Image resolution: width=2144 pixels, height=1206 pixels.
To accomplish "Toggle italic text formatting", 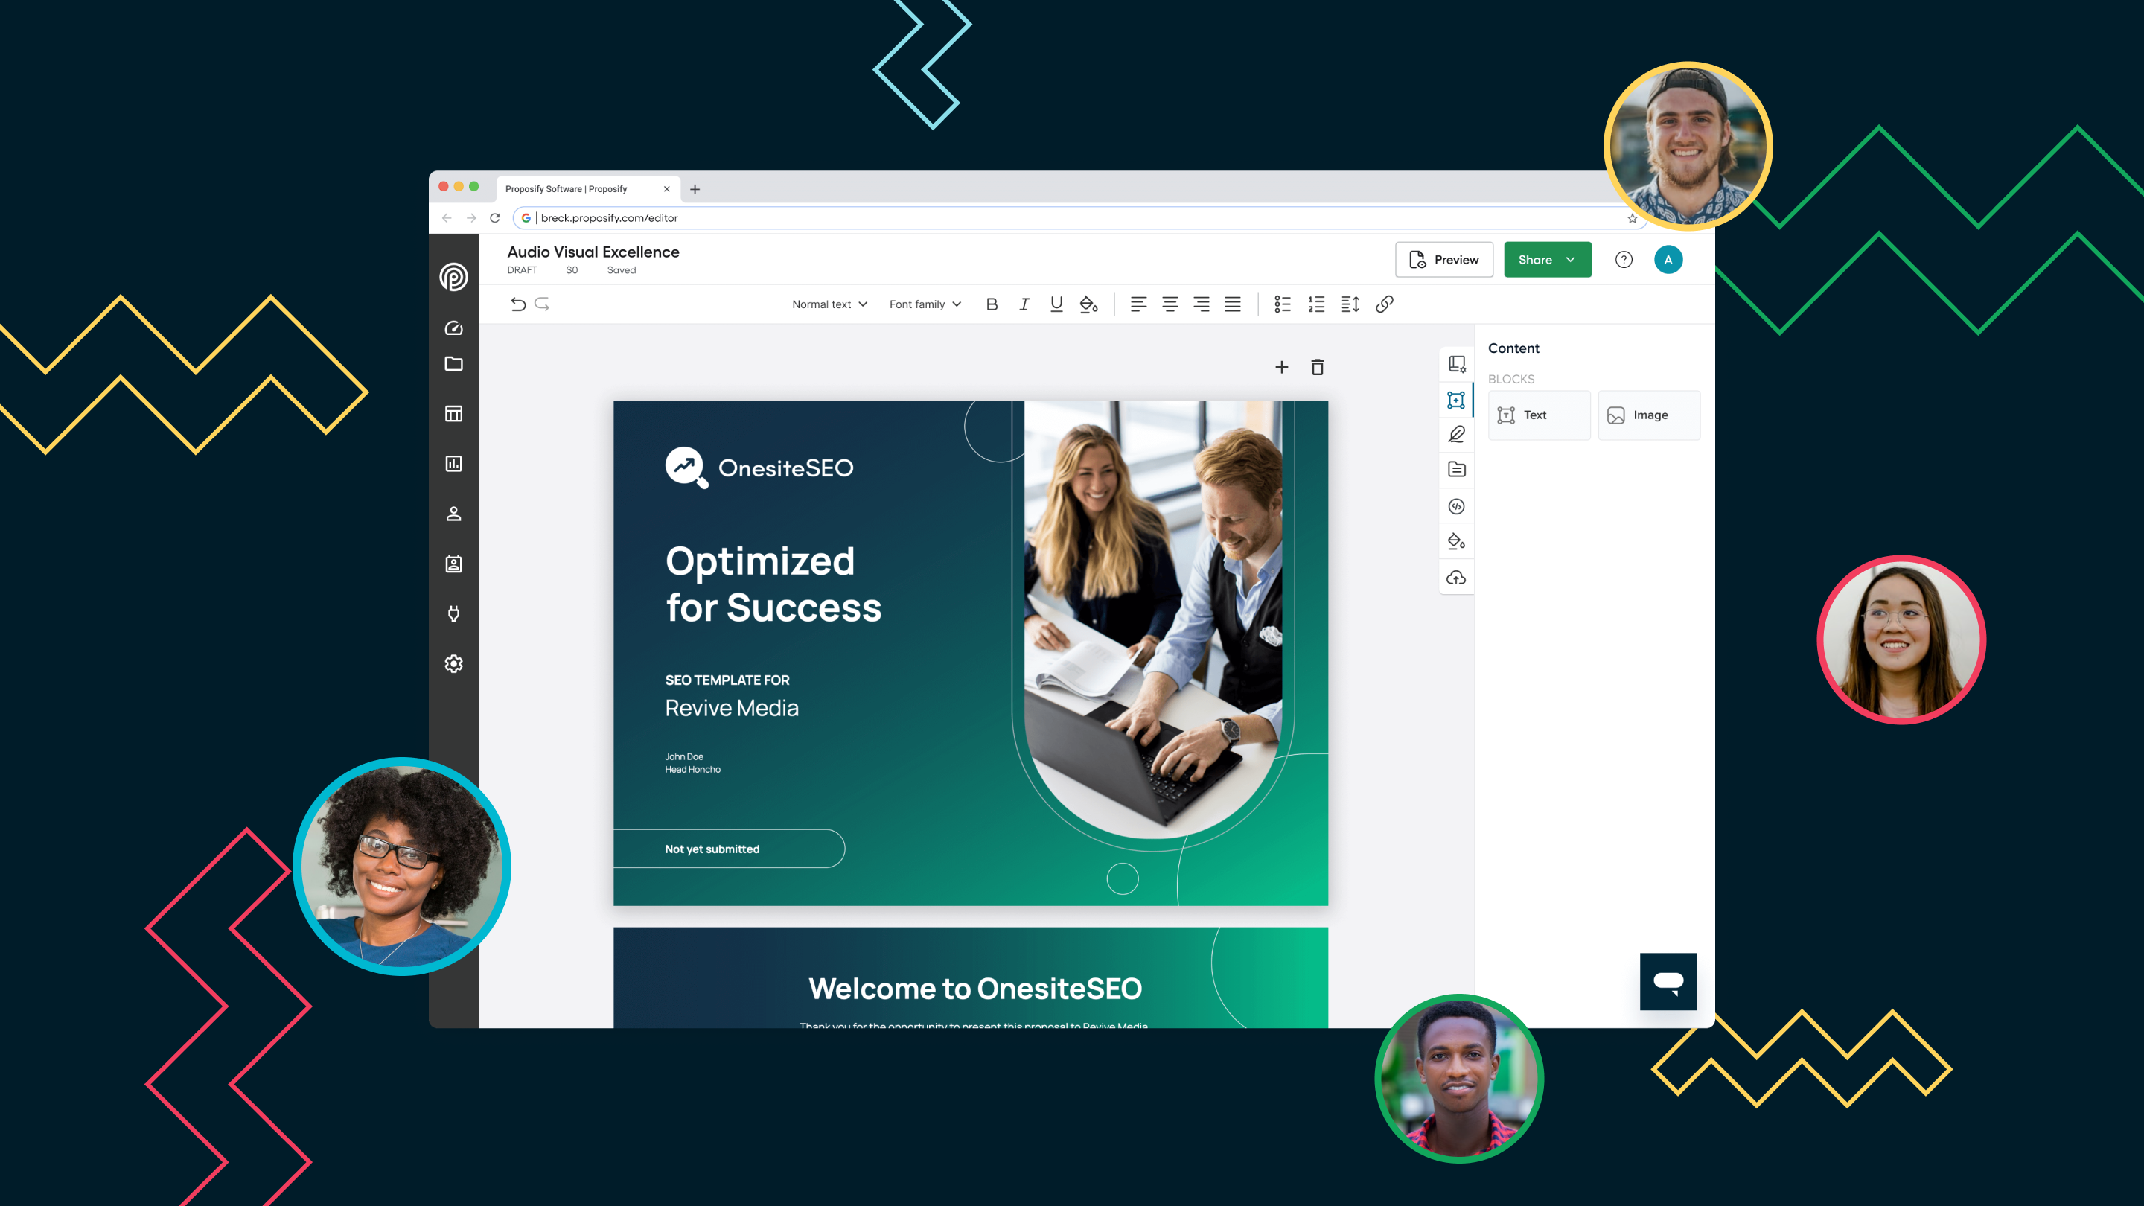I will 1024,304.
